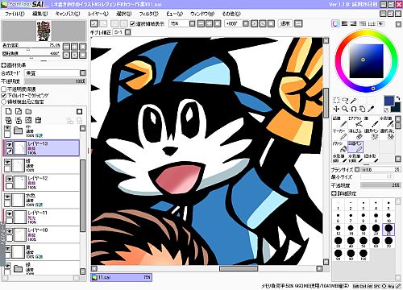Select the rotate view tool
The height and width of the screenshot is (290, 403).
click(354, 109)
